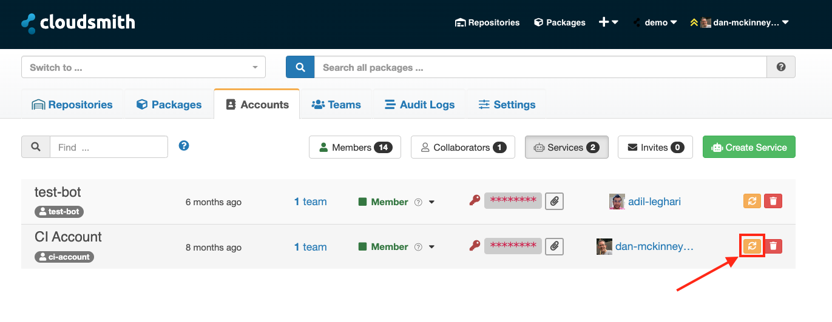The image size is (832, 322).
Task: Click CI Account's 8 months ago timestamp
Action: click(x=214, y=247)
